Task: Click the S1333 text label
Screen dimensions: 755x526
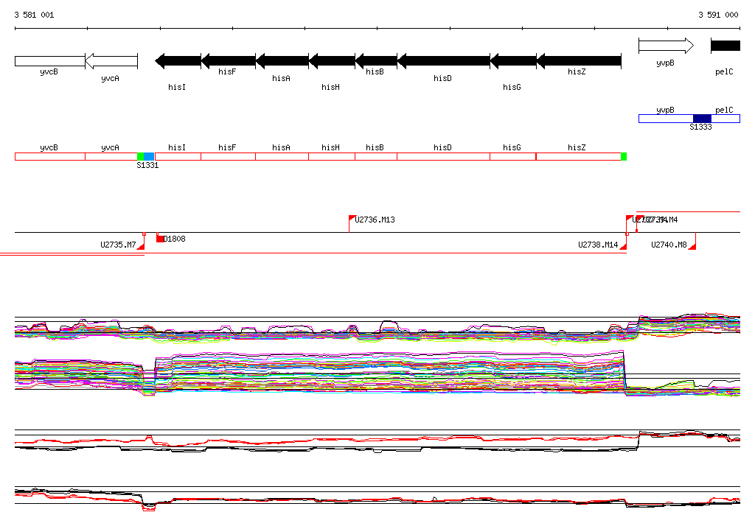Action: [700, 127]
